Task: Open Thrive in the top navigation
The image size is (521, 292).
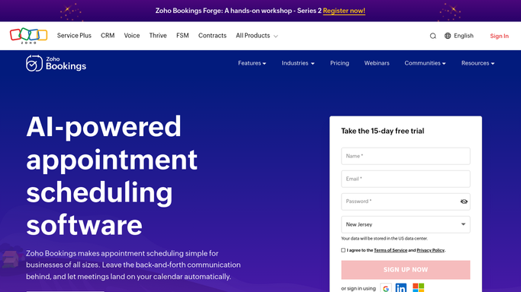Action: tap(158, 36)
